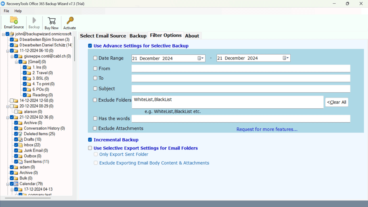Switch to the About tab
368x207 pixels.
pyautogui.click(x=192, y=36)
